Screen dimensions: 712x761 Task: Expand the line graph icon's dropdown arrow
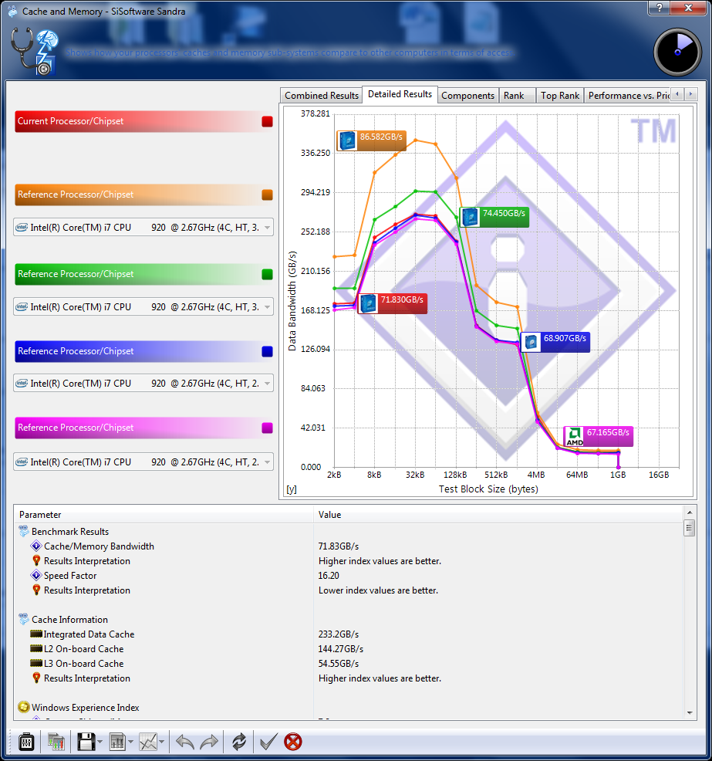tap(161, 742)
